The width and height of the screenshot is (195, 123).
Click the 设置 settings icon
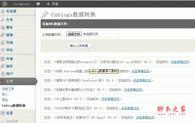(x=3, y=113)
